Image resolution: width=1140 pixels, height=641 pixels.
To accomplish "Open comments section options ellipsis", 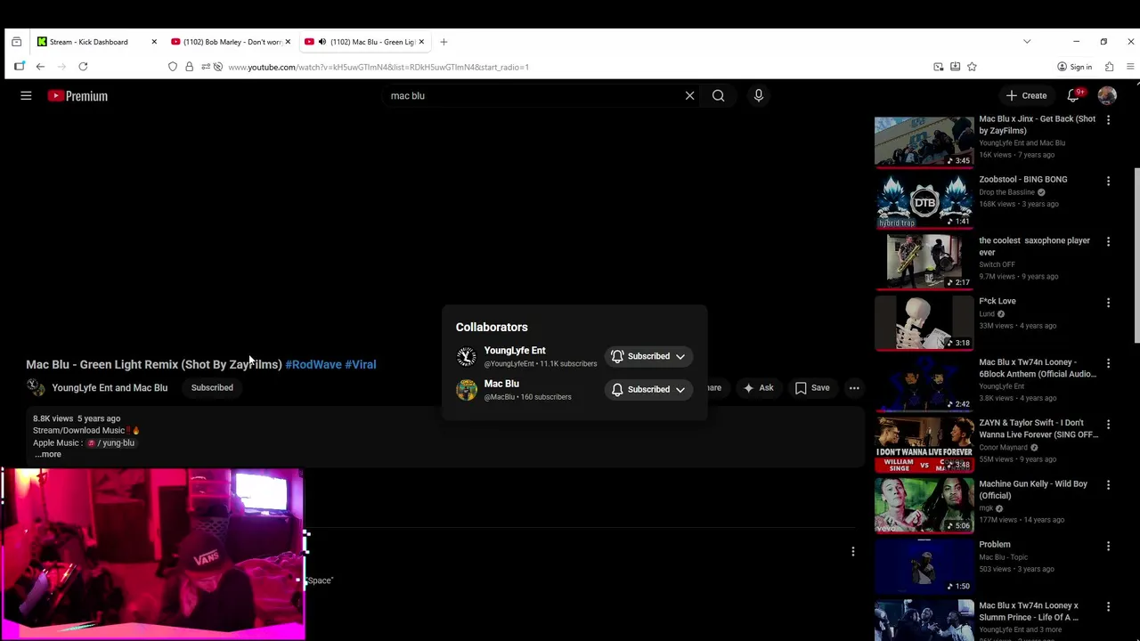I will [852, 552].
